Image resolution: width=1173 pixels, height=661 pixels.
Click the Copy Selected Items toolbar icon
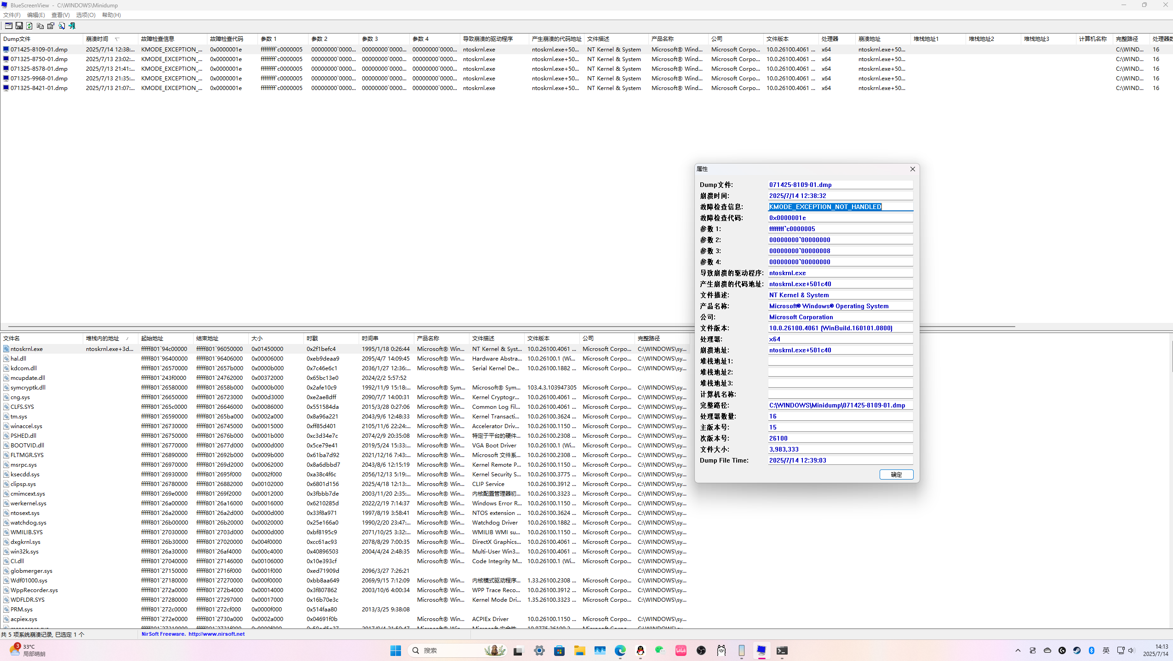[40, 26]
